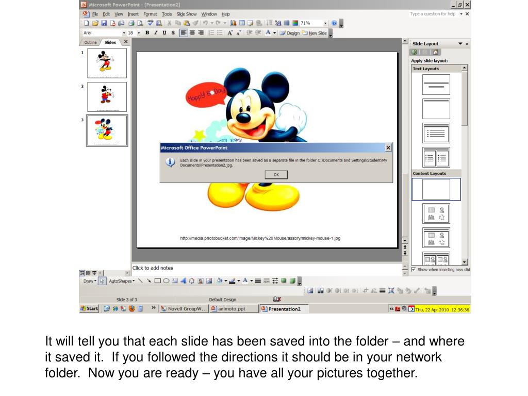The image size is (528, 396).
Task: Toggle the Show/Hide Grid icon
Action: [287, 23]
